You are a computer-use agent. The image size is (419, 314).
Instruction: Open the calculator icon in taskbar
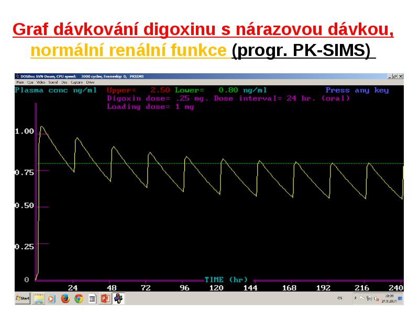[x=92, y=298]
